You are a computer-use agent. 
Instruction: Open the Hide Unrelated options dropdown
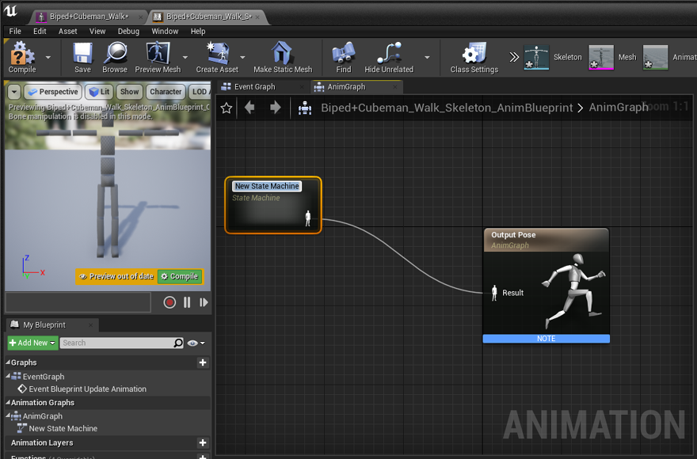pyautogui.click(x=427, y=57)
